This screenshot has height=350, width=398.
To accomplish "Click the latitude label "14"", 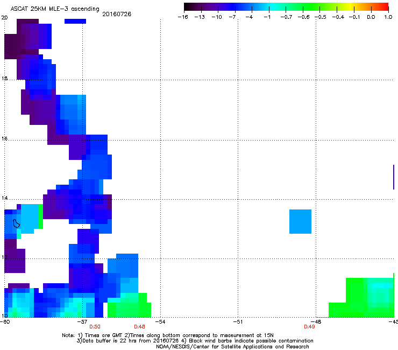I will pos(4,198).
